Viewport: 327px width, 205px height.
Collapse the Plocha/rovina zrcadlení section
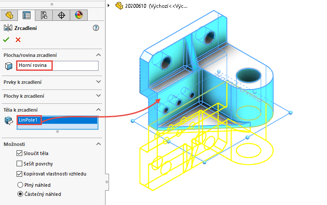(x=99, y=55)
